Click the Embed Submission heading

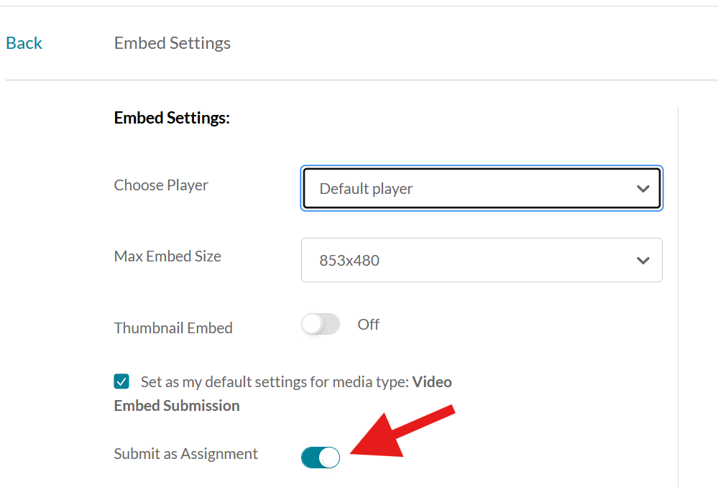point(177,406)
